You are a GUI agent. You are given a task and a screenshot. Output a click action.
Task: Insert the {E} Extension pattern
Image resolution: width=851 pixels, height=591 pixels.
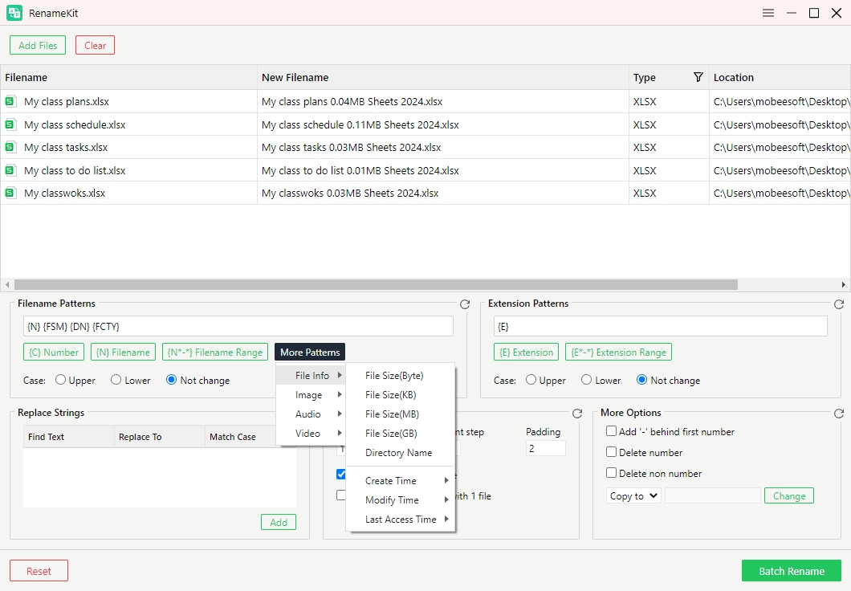526,353
